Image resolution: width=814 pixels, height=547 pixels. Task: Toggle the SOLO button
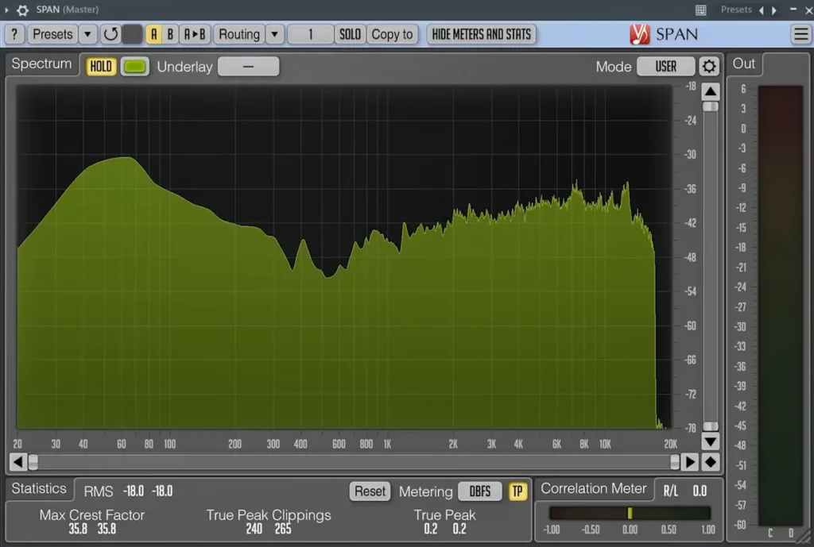click(x=351, y=34)
